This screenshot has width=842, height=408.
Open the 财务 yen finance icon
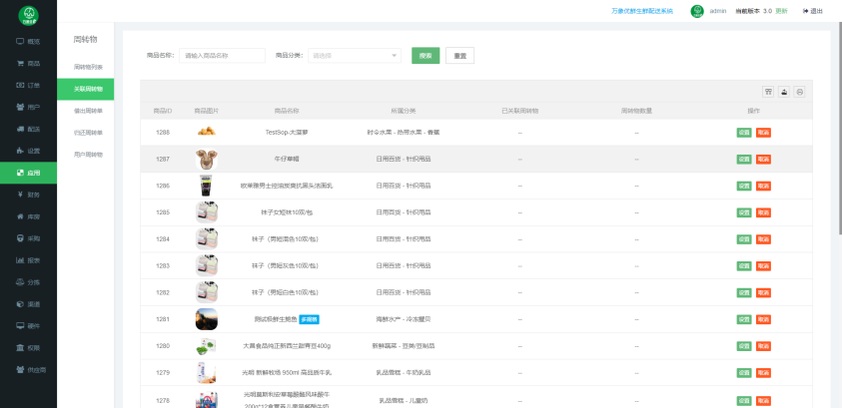20,195
